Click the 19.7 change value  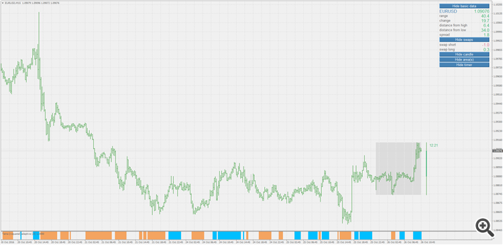[486, 21]
